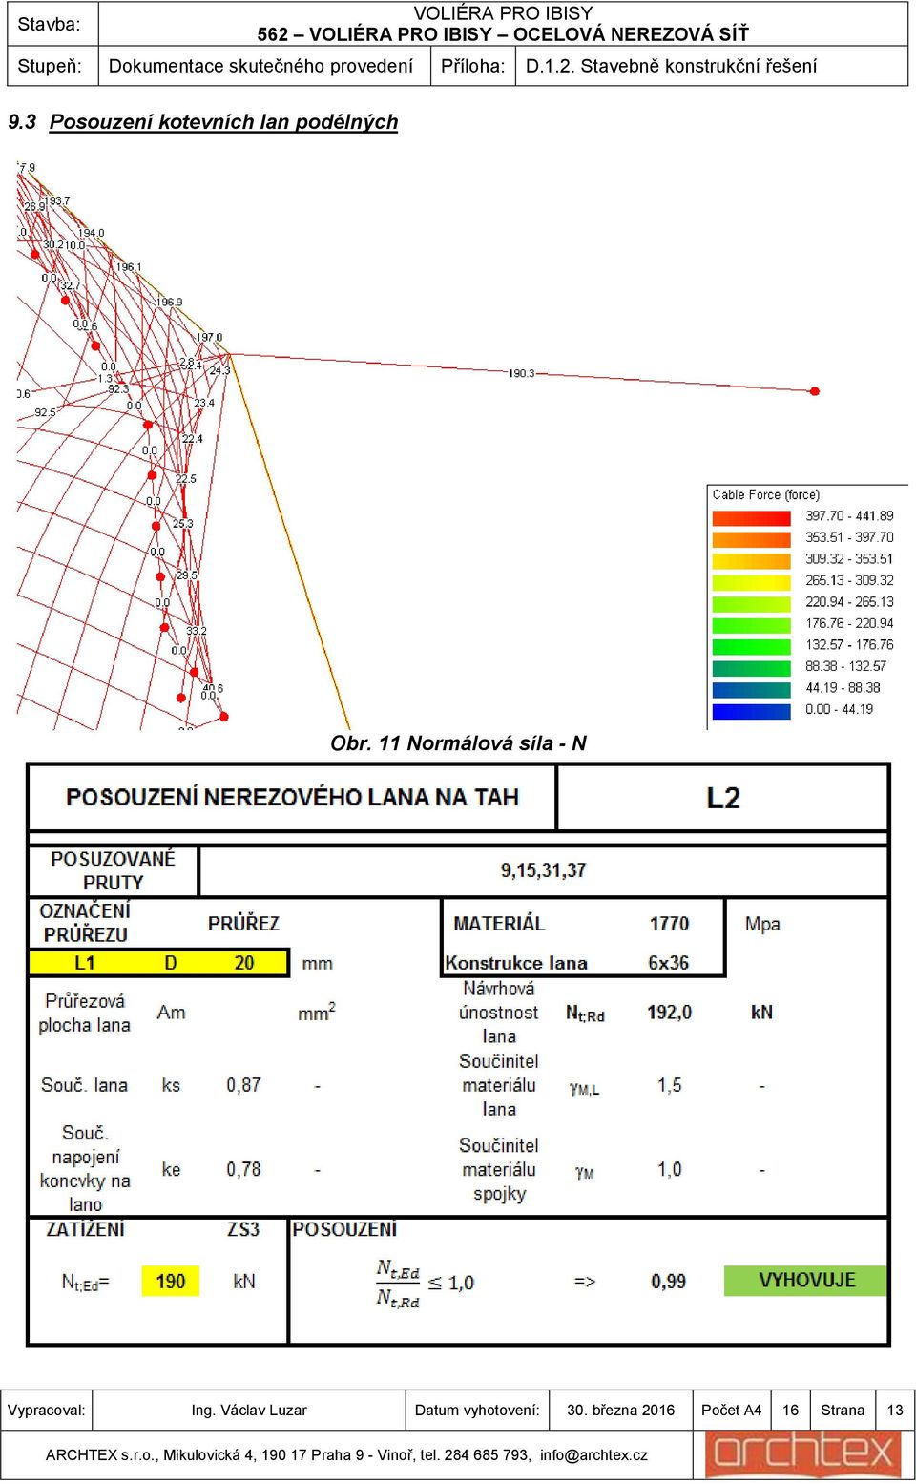This screenshot has height=1484, width=916.
Task: Select the 220.94 - 265.13 legend swatch
Action: click(752, 603)
